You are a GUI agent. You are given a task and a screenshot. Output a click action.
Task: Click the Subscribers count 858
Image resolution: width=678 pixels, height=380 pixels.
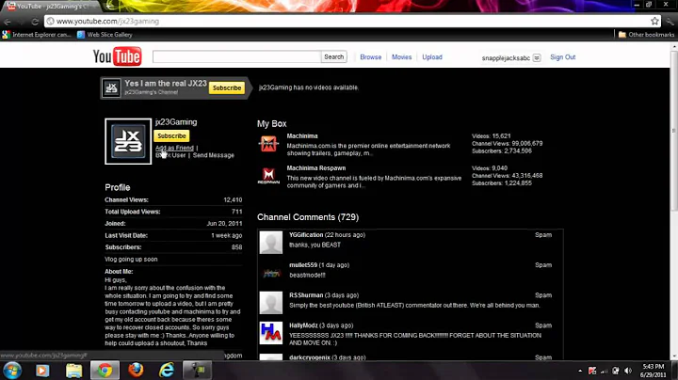pos(236,247)
